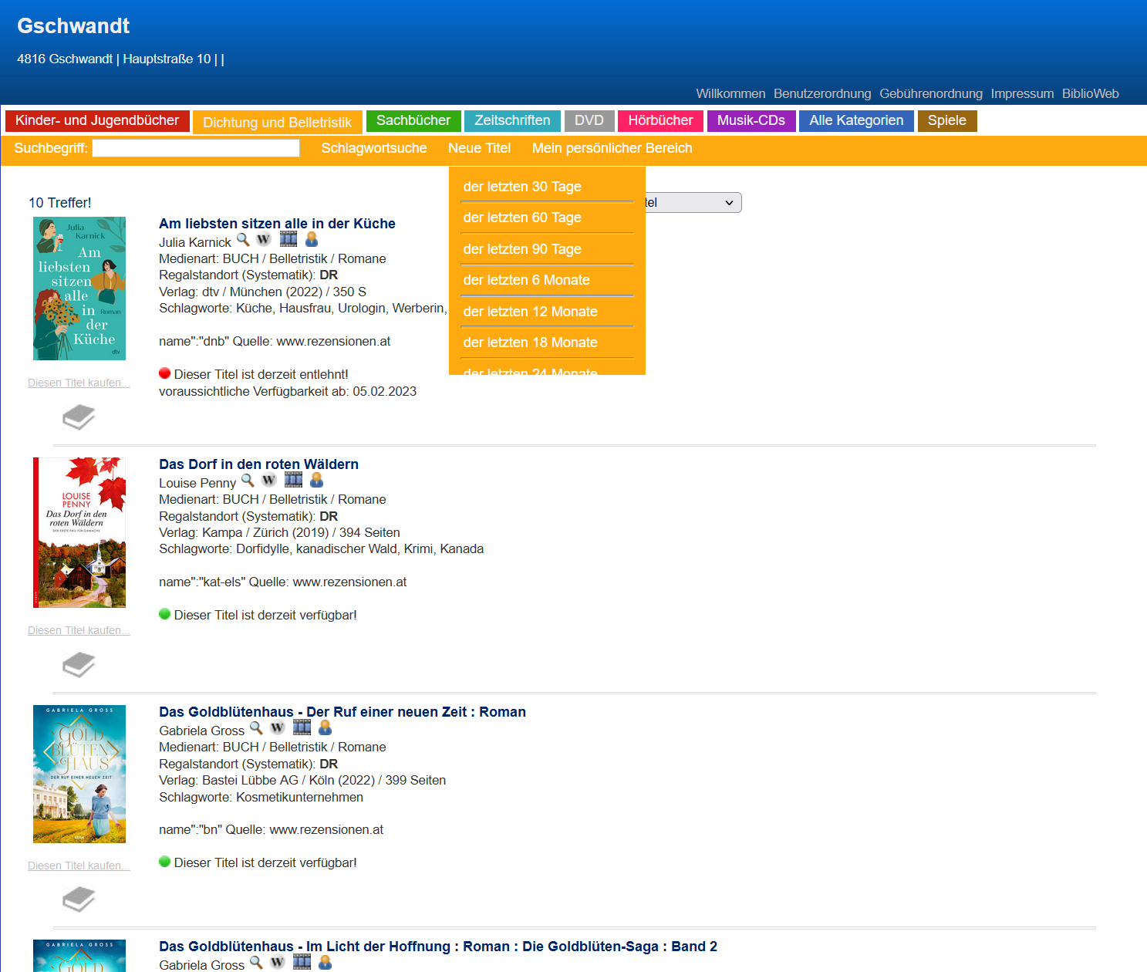
Task: Click magnifier icon for Goldblütenhaus Der Ruf
Action: tap(256, 728)
